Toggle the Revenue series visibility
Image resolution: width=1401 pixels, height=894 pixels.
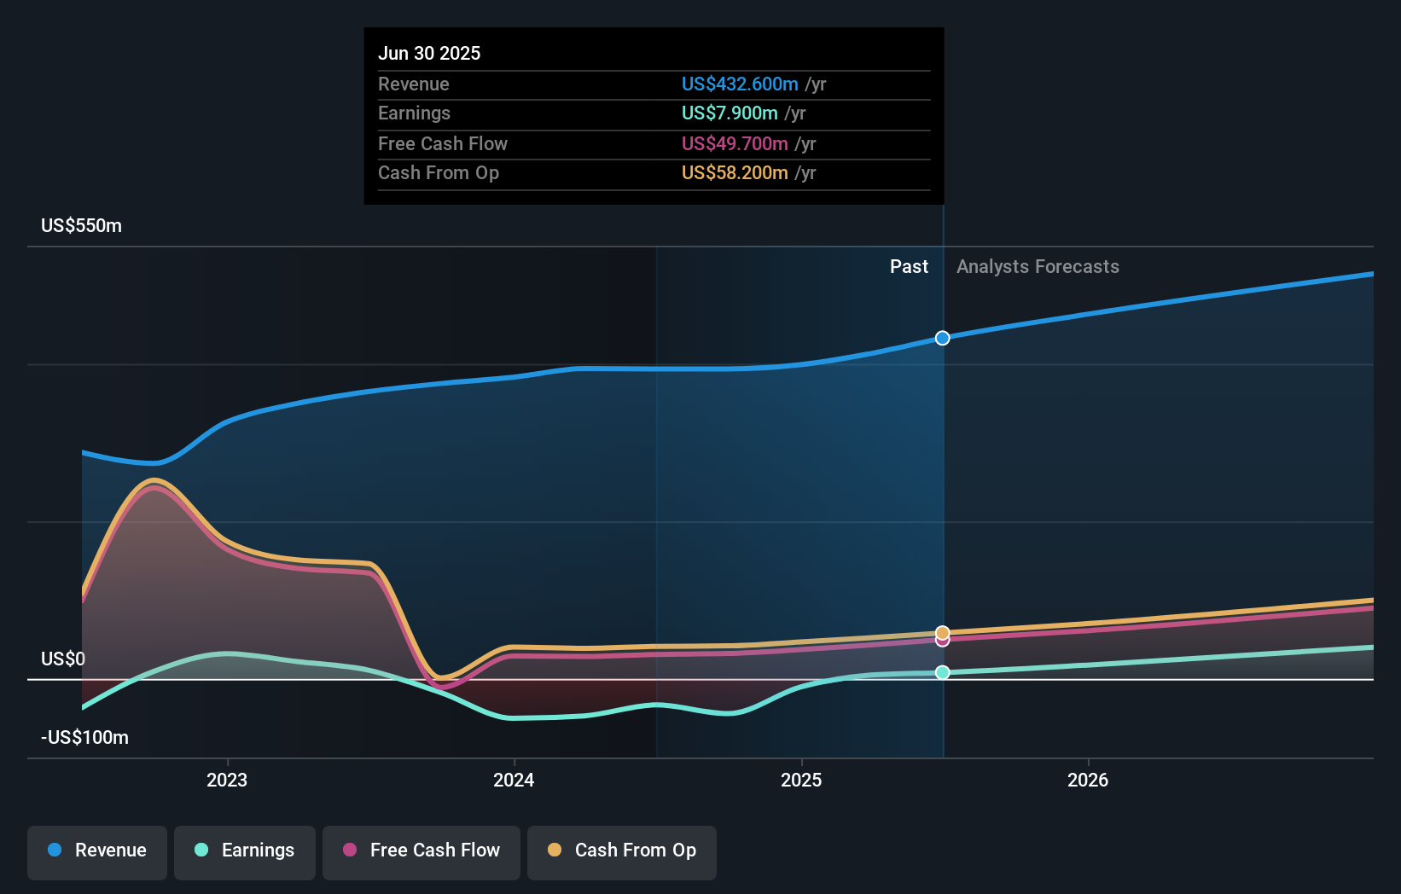(96, 850)
